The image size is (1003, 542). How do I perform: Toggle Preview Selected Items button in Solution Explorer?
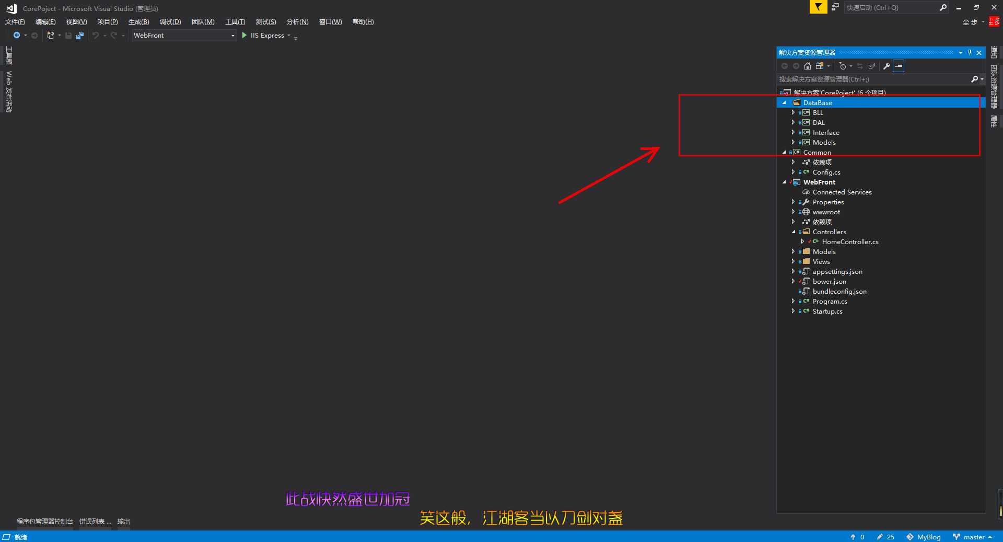tap(899, 66)
